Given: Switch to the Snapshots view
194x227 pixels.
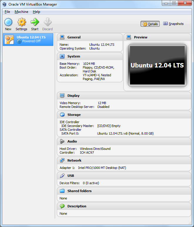Looking at the screenshot, I should (173, 24).
